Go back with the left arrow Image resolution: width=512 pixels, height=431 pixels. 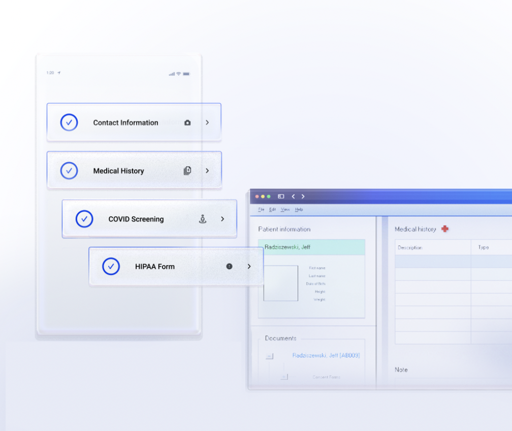(x=293, y=196)
